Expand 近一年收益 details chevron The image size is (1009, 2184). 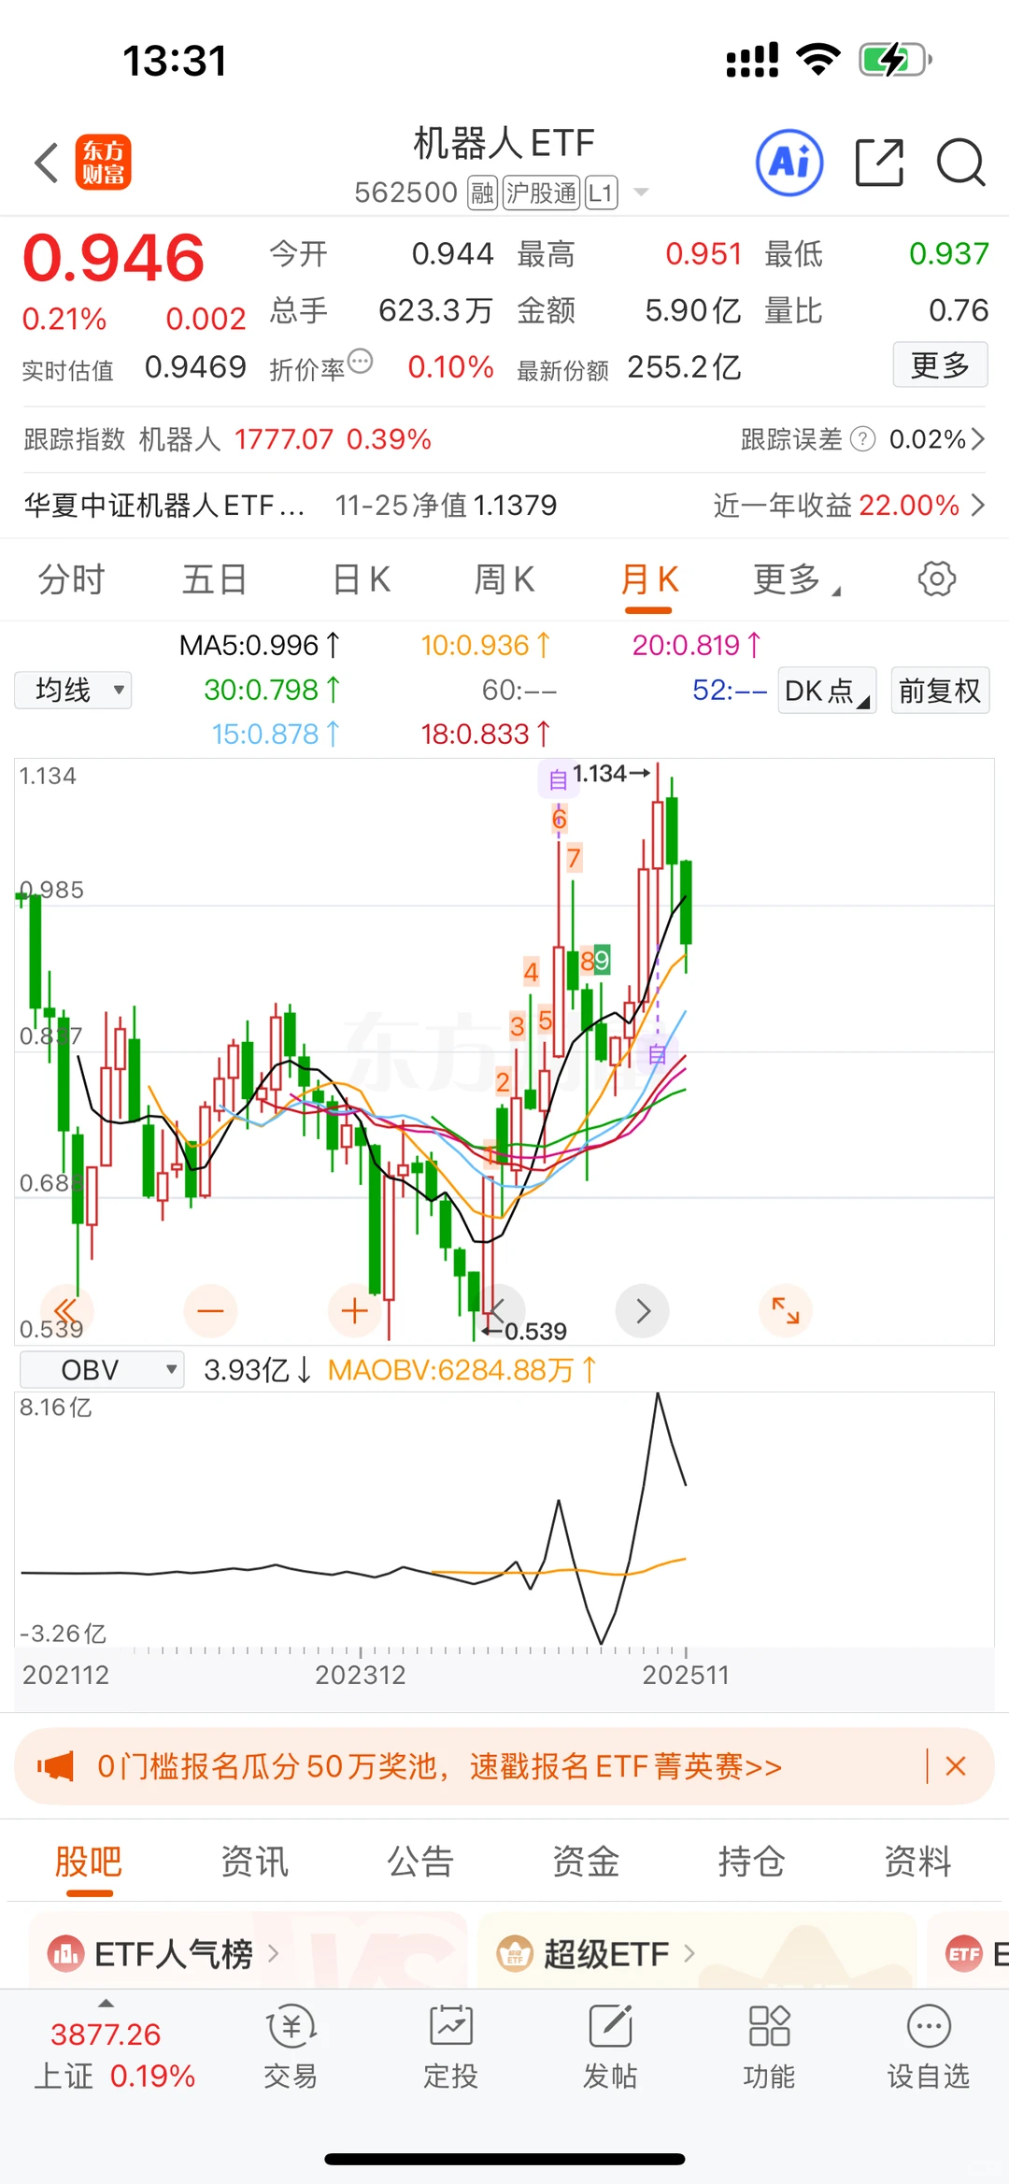point(978,506)
